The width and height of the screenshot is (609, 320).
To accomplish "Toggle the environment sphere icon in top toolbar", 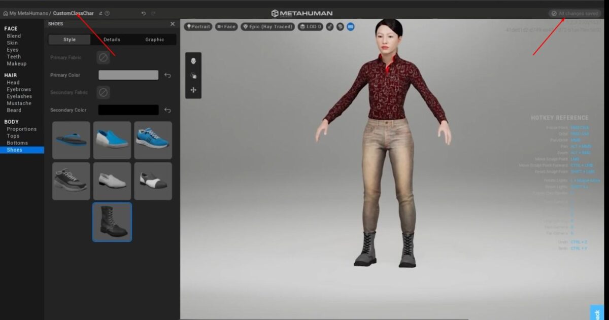I will click(x=339, y=26).
